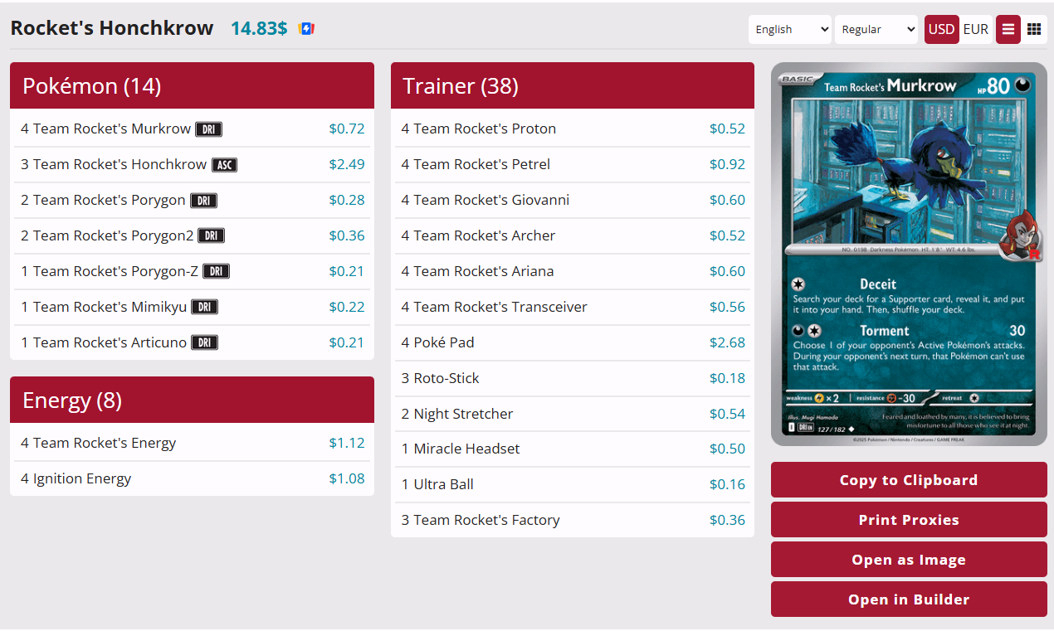Click DRI badge beside Team Rocket's Porygon
This screenshot has height=631, width=1054.
tap(203, 201)
